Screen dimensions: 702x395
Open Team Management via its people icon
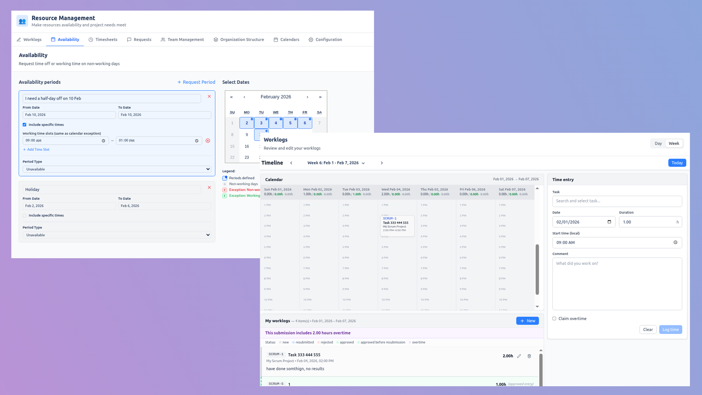[x=163, y=39]
